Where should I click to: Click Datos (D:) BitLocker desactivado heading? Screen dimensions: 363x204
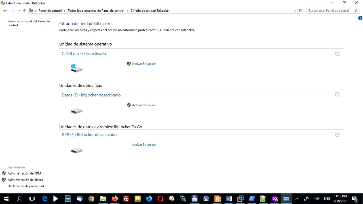[x=91, y=95]
